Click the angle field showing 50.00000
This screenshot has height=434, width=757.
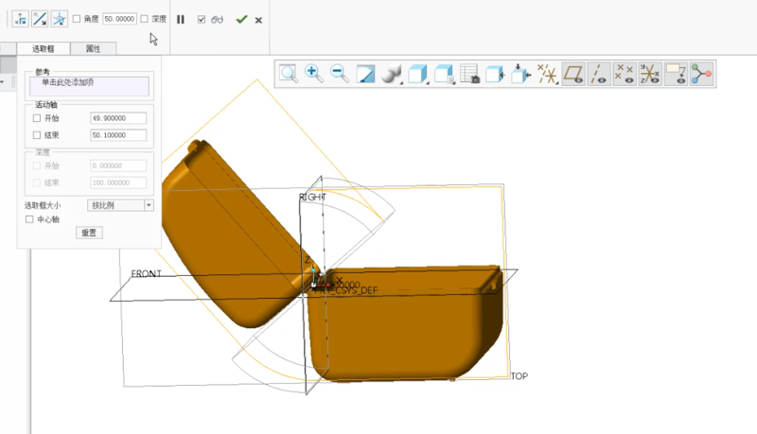(x=119, y=19)
